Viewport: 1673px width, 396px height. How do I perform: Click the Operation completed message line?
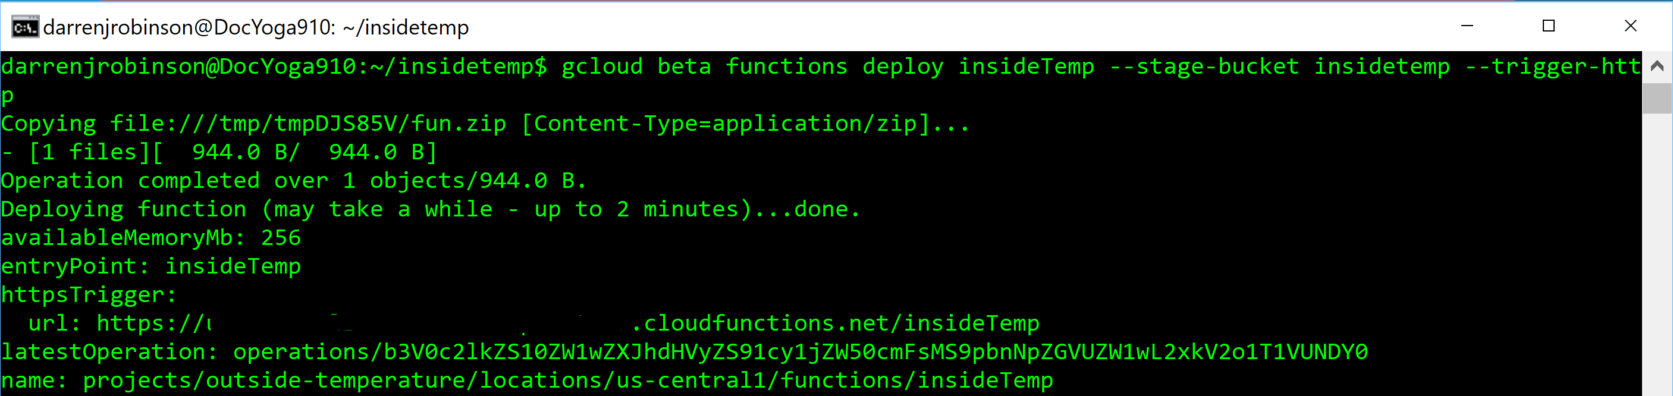click(294, 181)
